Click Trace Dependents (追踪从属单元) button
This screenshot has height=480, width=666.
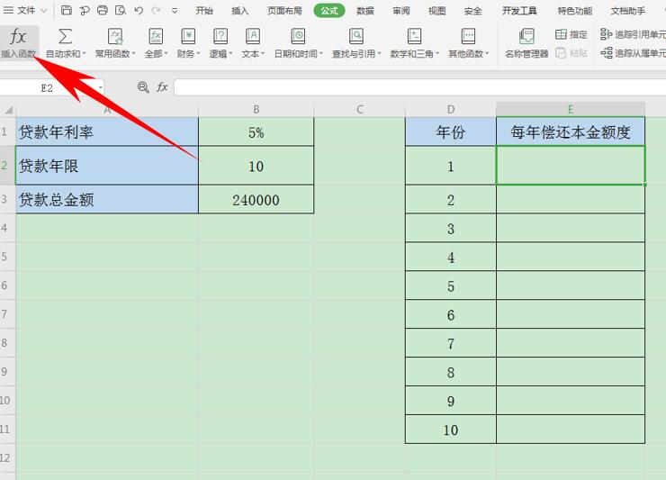coord(633,53)
